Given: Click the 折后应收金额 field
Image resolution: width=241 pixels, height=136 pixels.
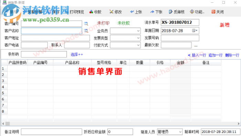Looking at the screenshot, I should [120, 132].
